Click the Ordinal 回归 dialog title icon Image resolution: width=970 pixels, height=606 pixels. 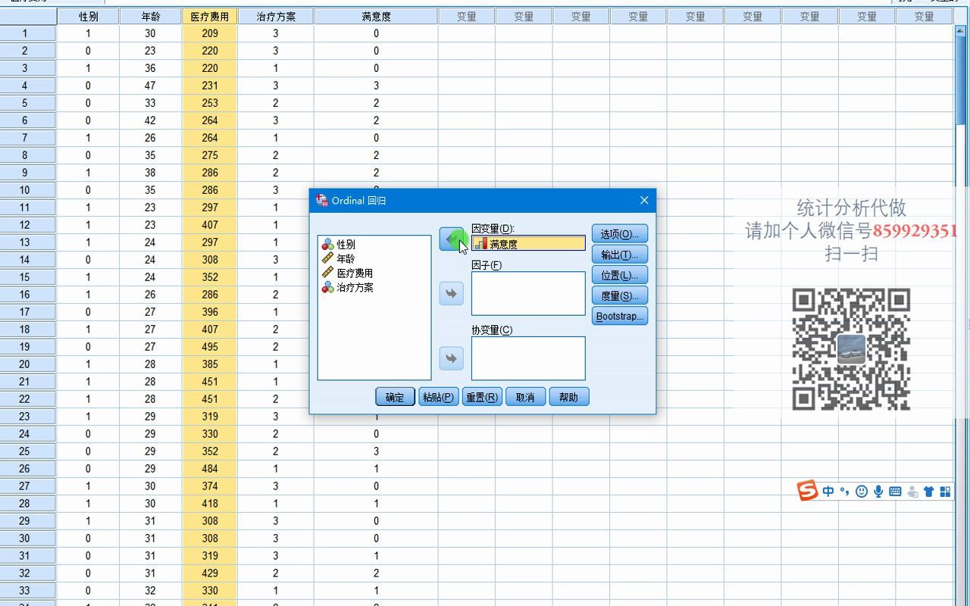pyautogui.click(x=322, y=200)
